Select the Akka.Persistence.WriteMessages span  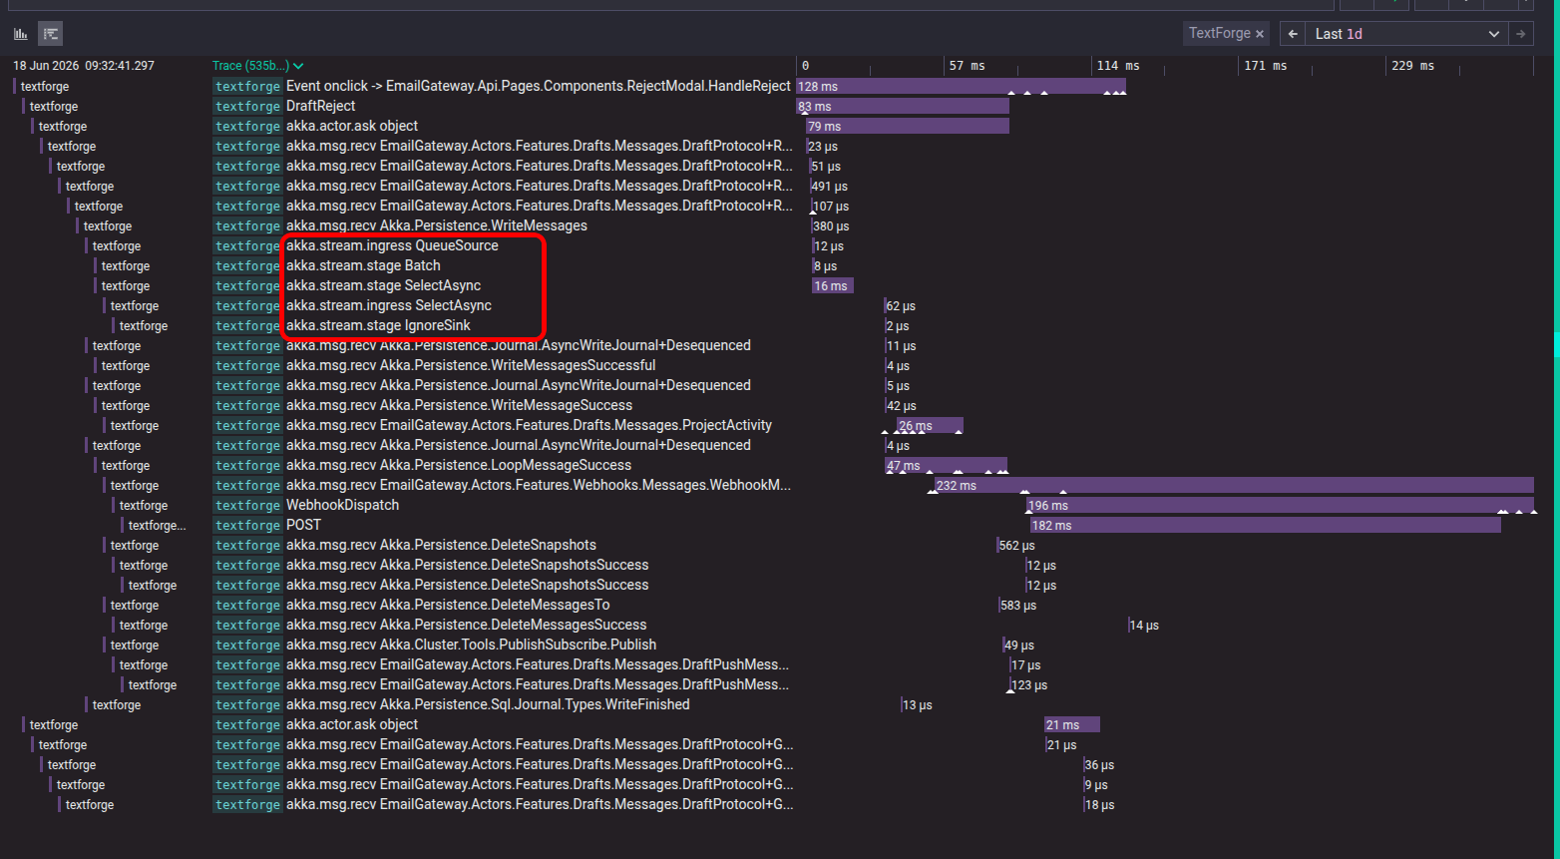[437, 226]
